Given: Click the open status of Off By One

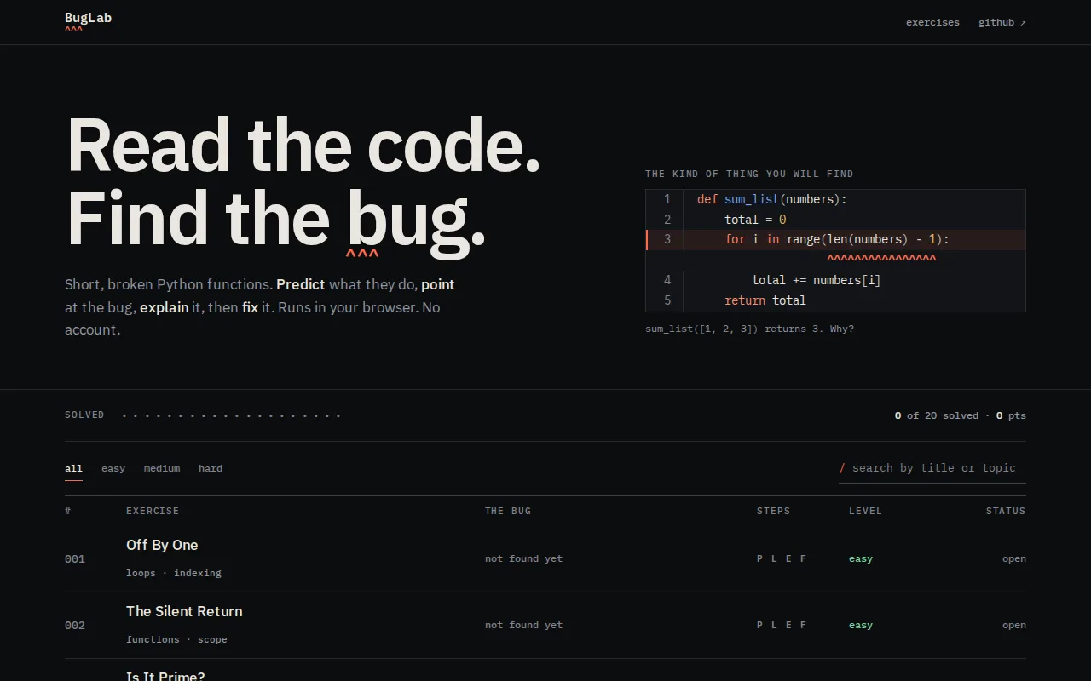Looking at the screenshot, I should click(1014, 559).
